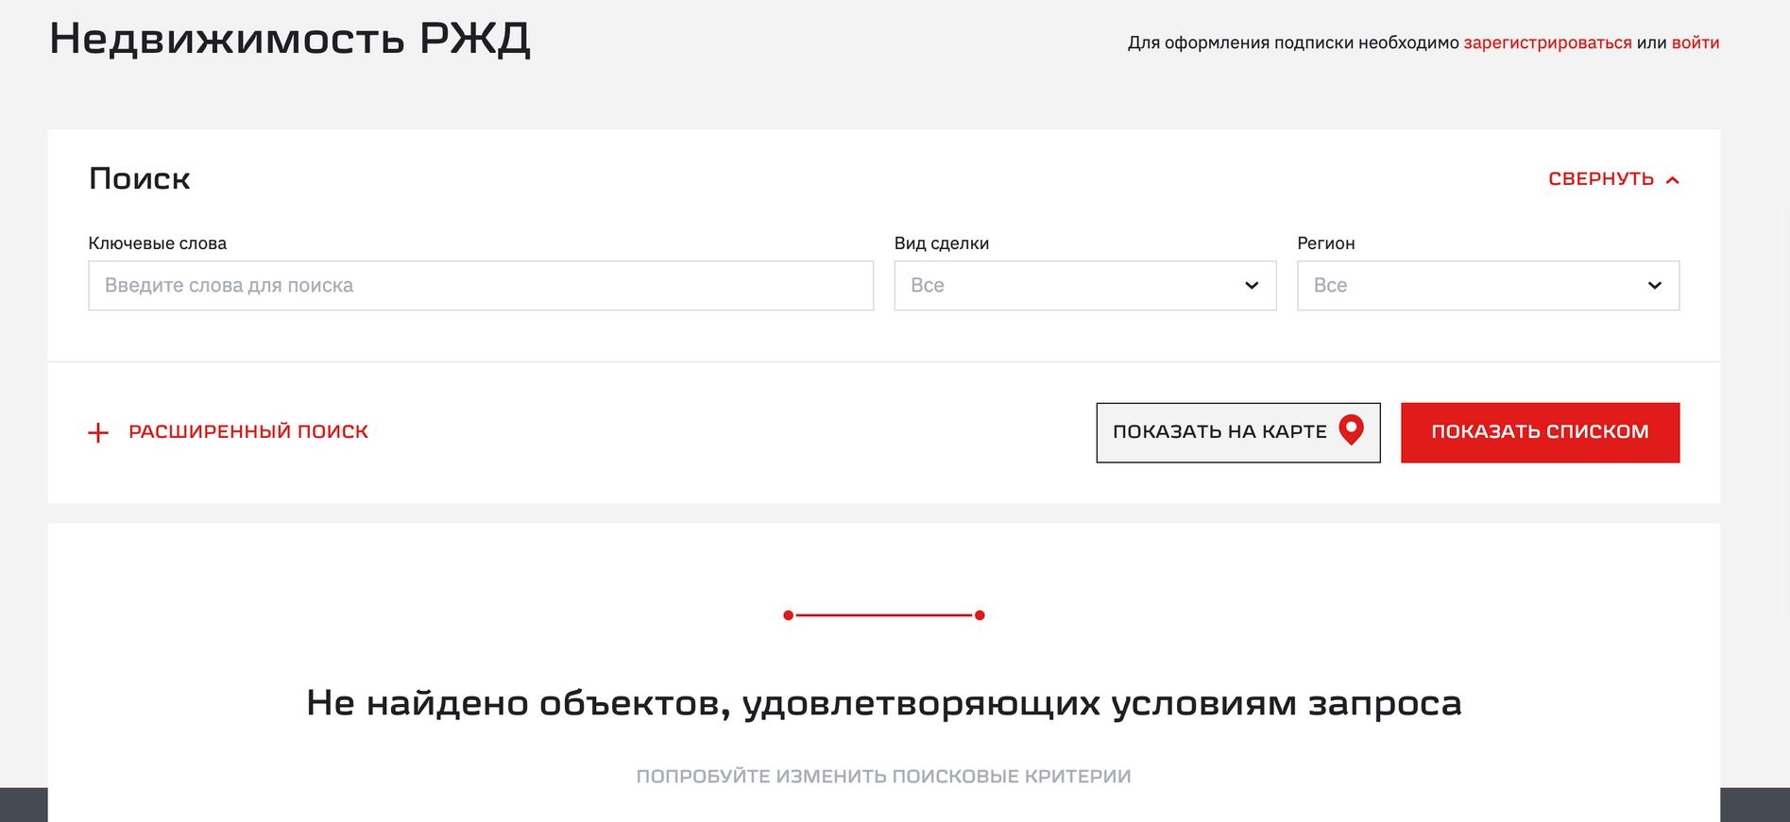This screenshot has height=822, width=1790.
Task: Collapse search panel via Свернуть
Action: coord(1613,179)
